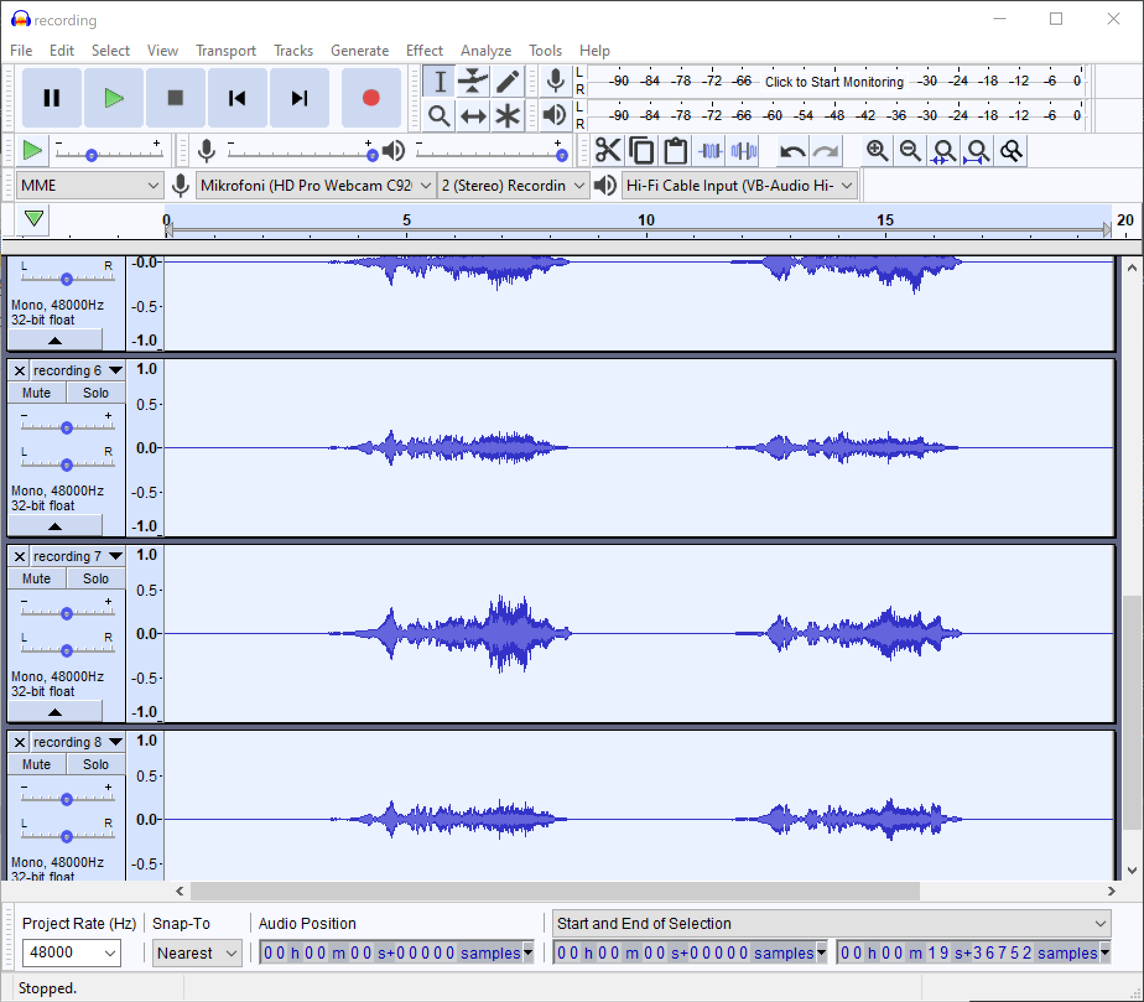Mute the recording 8 track
This screenshot has width=1144, height=1002.
37,764
